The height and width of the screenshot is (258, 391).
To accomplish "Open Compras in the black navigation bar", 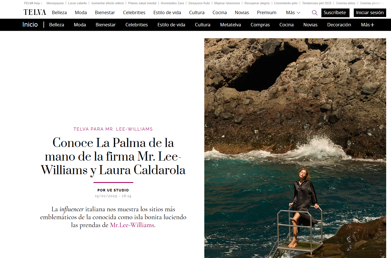I will coord(260,25).
